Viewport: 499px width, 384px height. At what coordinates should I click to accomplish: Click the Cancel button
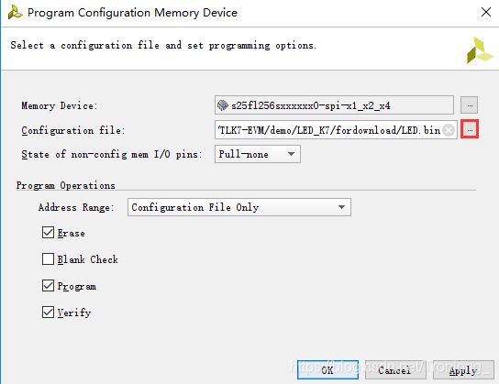395,369
